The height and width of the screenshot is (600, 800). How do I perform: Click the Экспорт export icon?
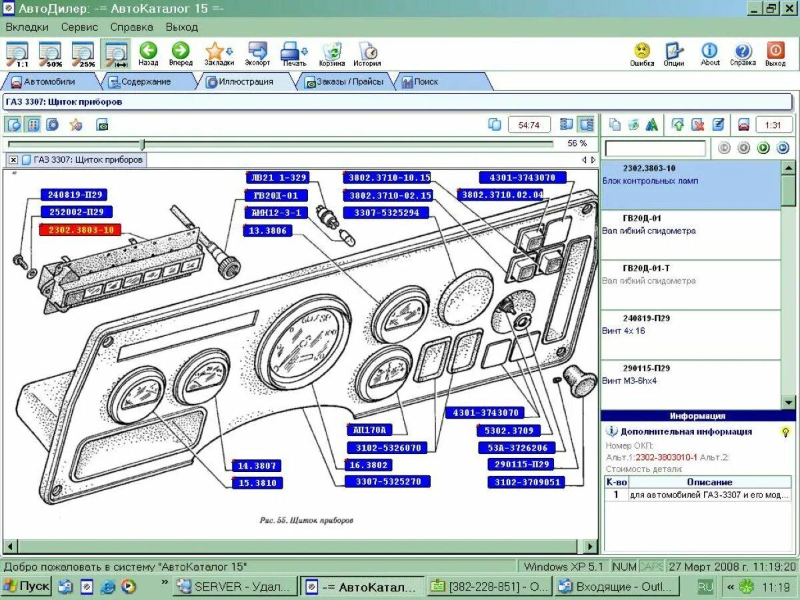click(257, 51)
